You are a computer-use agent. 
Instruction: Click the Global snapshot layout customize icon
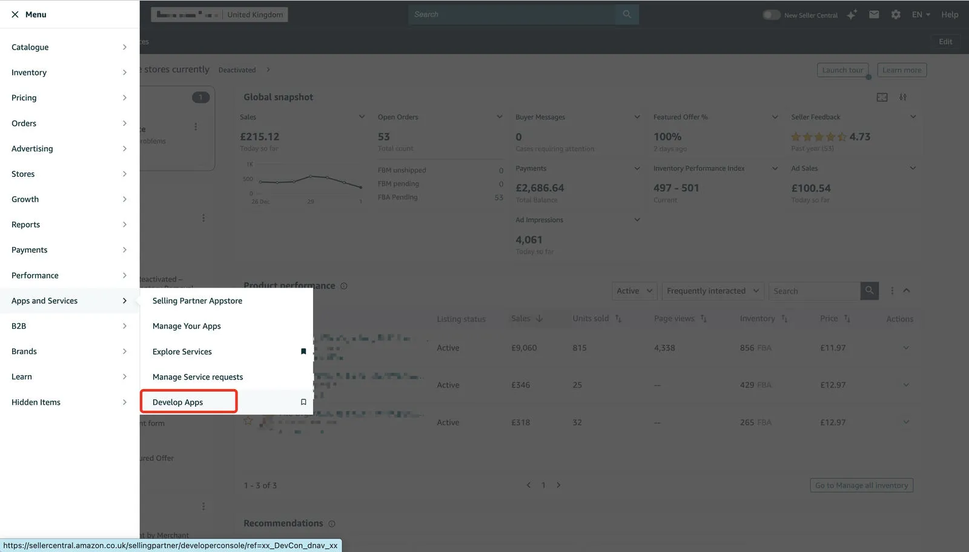coord(882,97)
